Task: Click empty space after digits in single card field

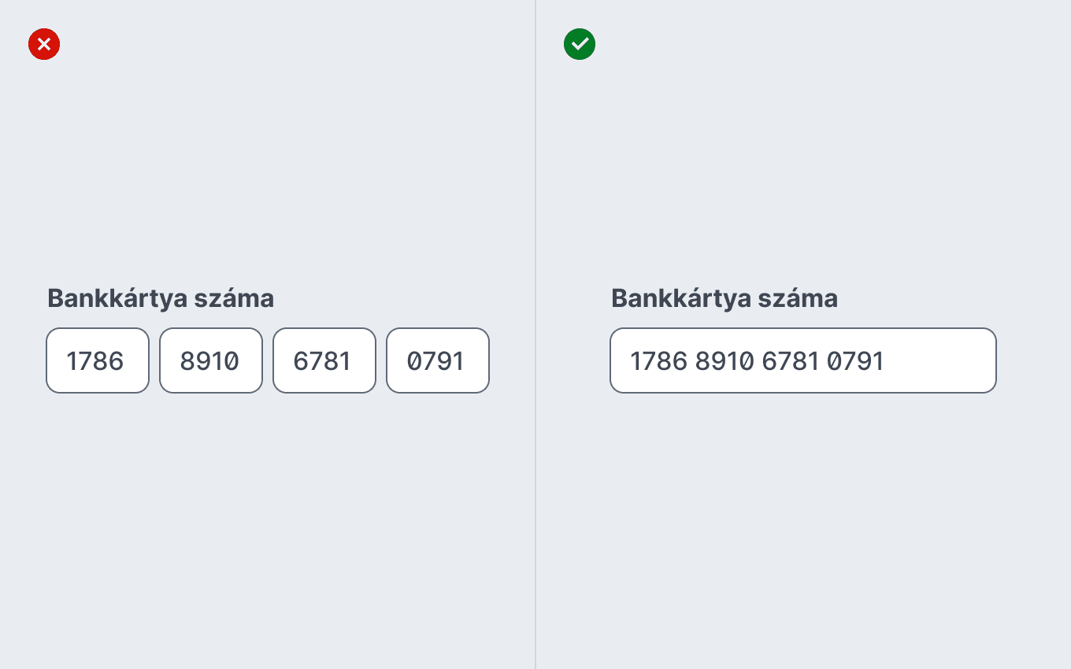Action: click(x=941, y=361)
